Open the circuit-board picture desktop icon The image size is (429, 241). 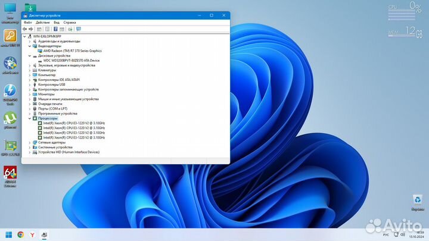tap(10, 148)
